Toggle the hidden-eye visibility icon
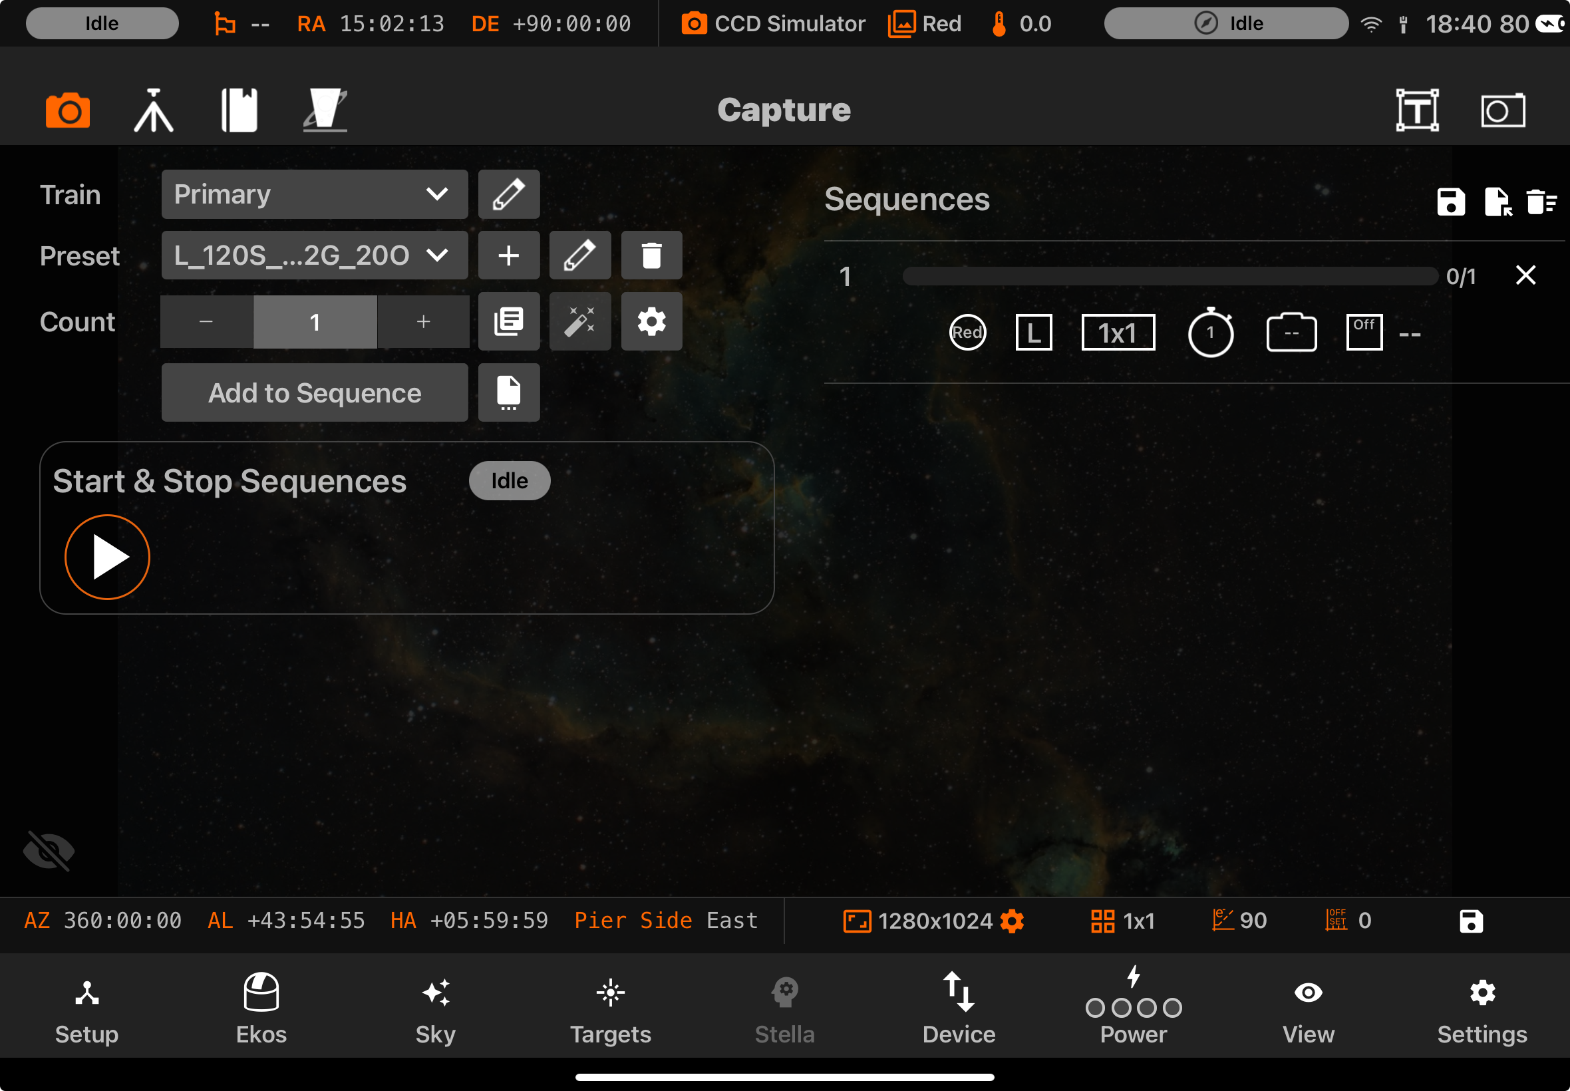Image resolution: width=1570 pixels, height=1091 pixels. pyautogui.click(x=49, y=851)
